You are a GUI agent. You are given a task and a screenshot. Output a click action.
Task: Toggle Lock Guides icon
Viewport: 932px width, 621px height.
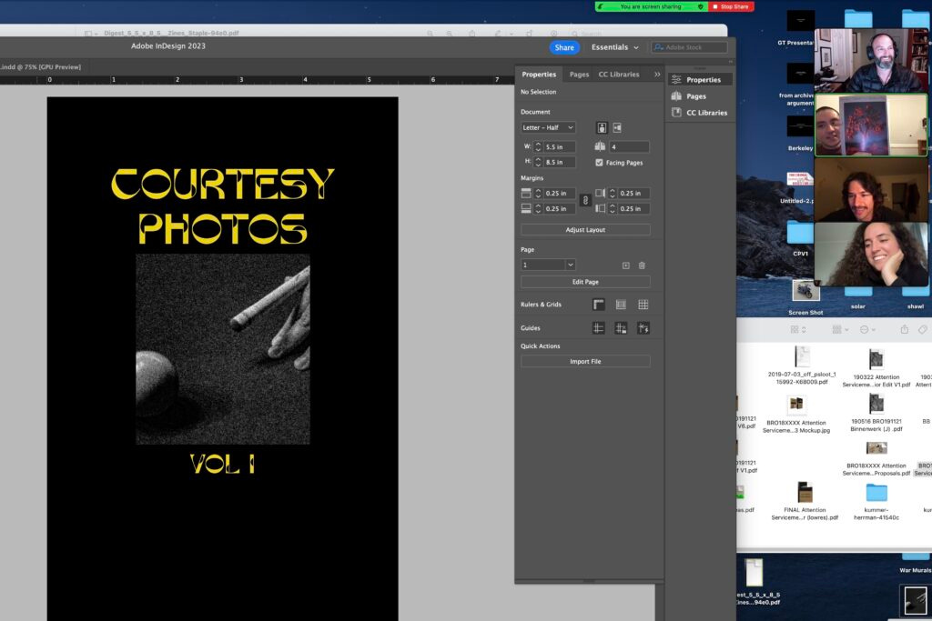point(621,328)
